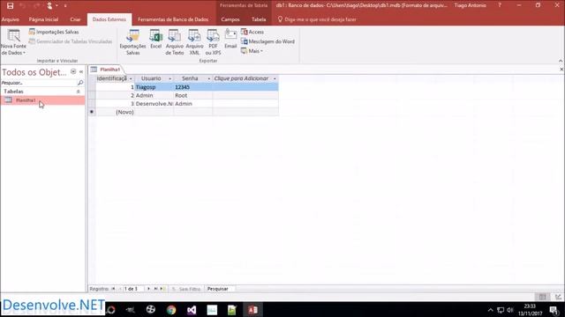Open the notification center icon

pyautogui.click(x=554, y=310)
